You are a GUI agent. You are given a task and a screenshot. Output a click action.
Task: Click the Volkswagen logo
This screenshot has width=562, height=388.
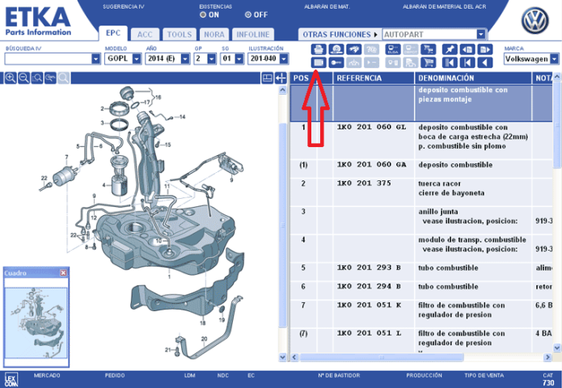[x=535, y=21]
